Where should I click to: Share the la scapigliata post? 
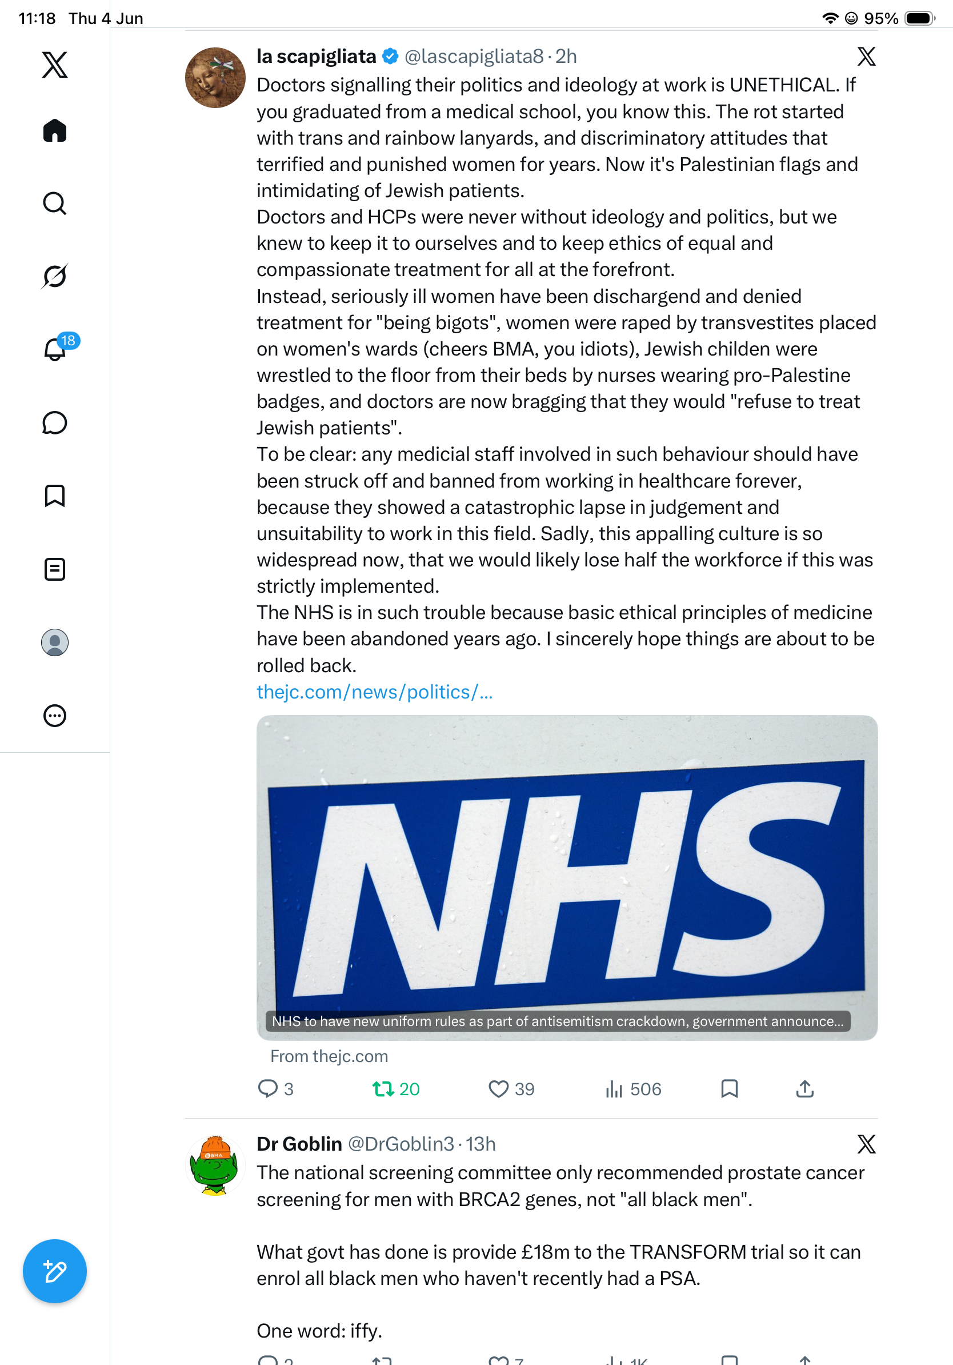pos(804,1088)
